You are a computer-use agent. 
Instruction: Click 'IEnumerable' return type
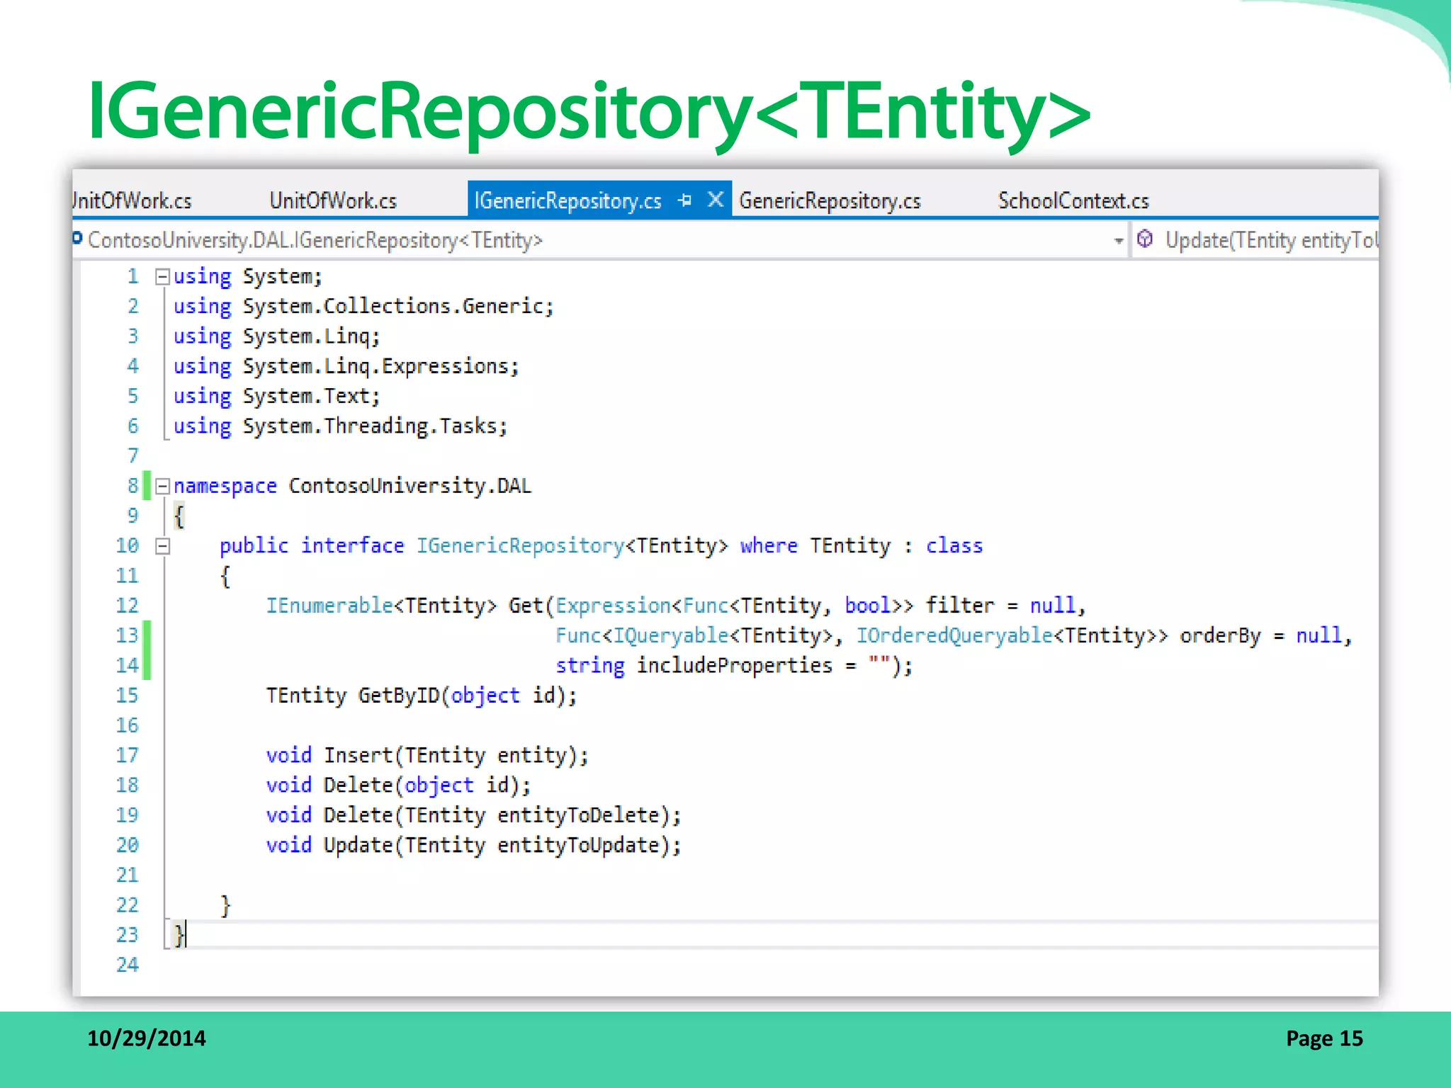329,606
